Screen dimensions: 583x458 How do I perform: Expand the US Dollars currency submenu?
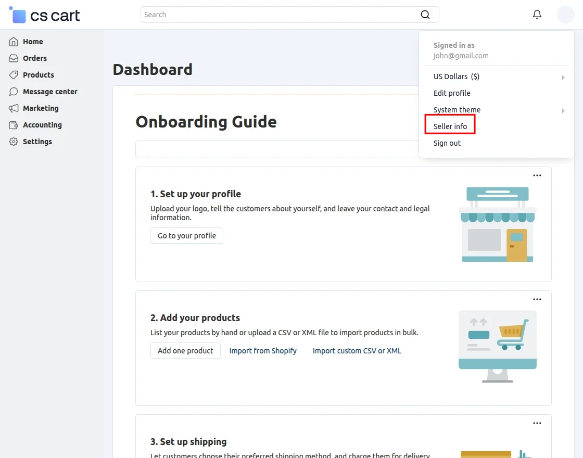(563, 77)
